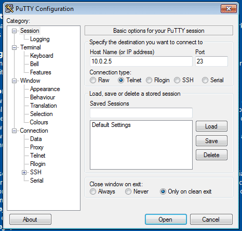Click Open to start the connection
This screenshot has width=242, height=231.
pyautogui.click(x=166, y=220)
